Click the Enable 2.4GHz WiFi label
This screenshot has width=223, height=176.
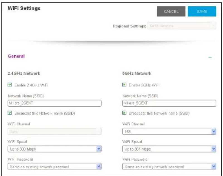point(31,85)
